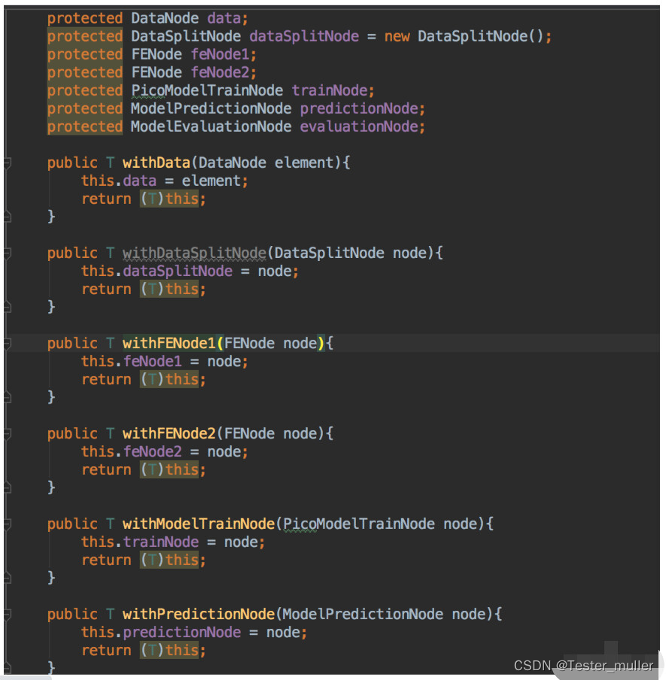This screenshot has width=666, height=680.
Task: Click the fold-end marker closing withModelTrainNode
Action: click(7, 577)
